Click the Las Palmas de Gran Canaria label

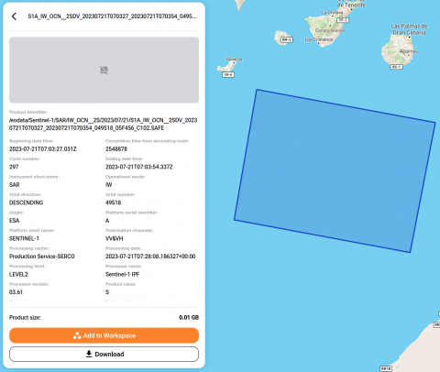[409, 29]
